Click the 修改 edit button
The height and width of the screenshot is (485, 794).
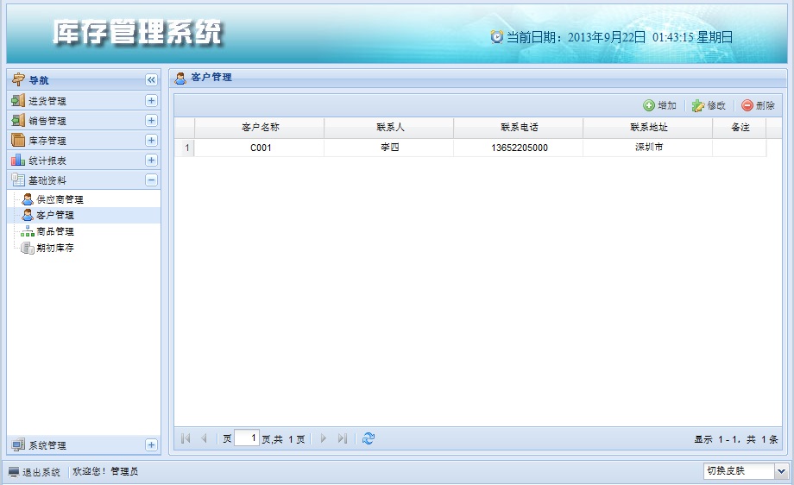click(x=709, y=105)
